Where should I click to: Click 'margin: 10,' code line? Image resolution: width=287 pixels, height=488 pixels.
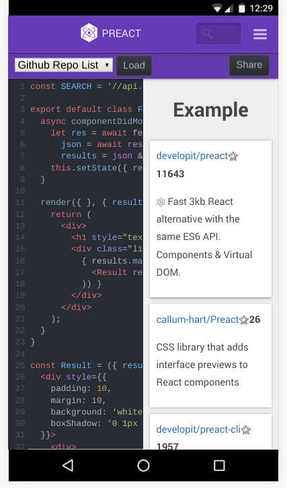(x=78, y=400)
